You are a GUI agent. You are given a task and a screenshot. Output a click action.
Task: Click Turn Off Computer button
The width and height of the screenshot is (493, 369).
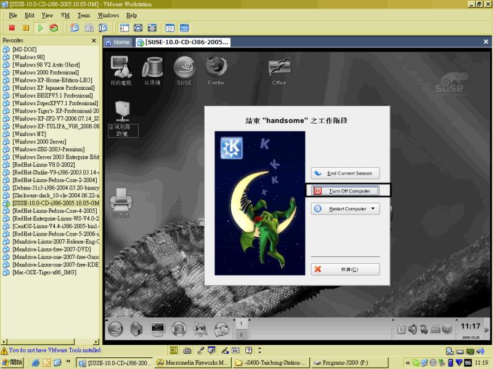(345, 191)
